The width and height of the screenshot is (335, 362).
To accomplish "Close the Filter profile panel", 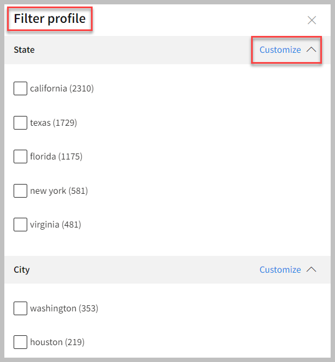I will [312, 20].
